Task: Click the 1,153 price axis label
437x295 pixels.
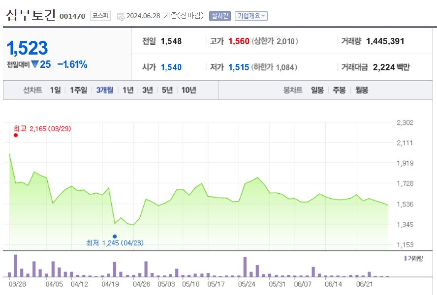Action: tap(405, 245)
